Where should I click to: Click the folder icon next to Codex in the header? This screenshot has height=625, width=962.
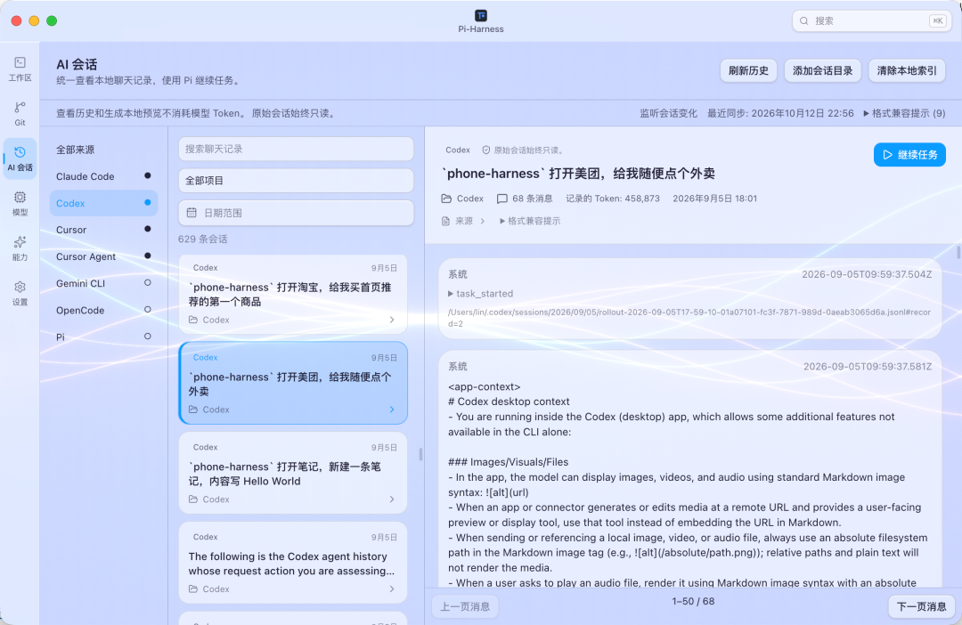(446, 199)
